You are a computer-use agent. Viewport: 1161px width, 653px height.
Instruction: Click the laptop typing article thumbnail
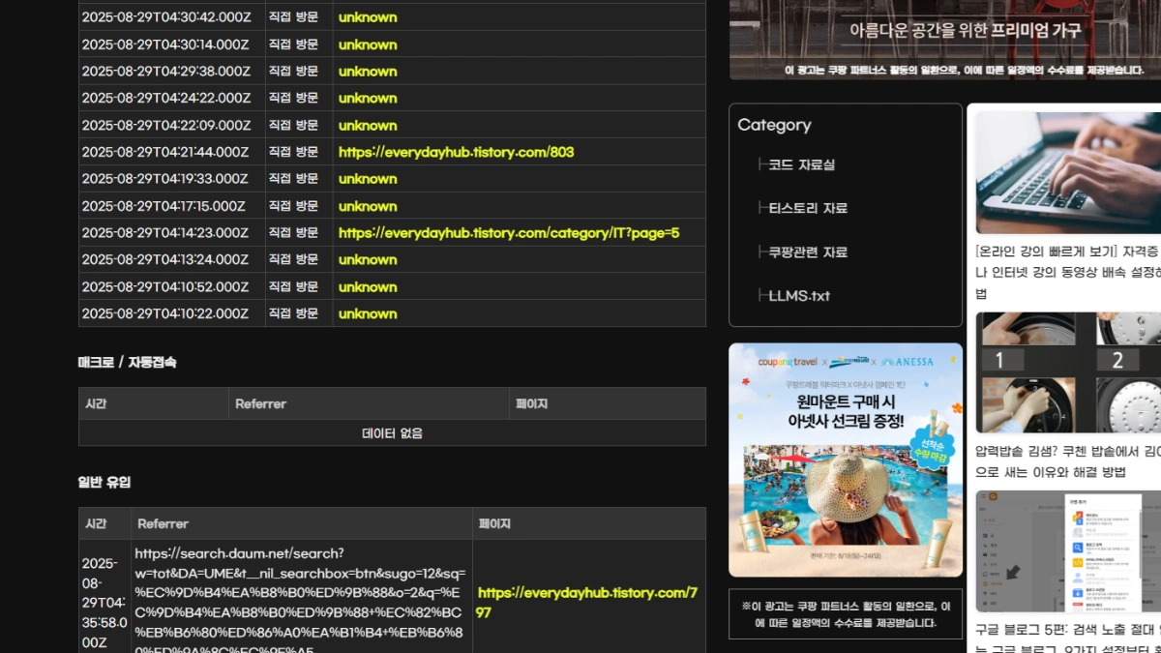tap(1069, 170)
